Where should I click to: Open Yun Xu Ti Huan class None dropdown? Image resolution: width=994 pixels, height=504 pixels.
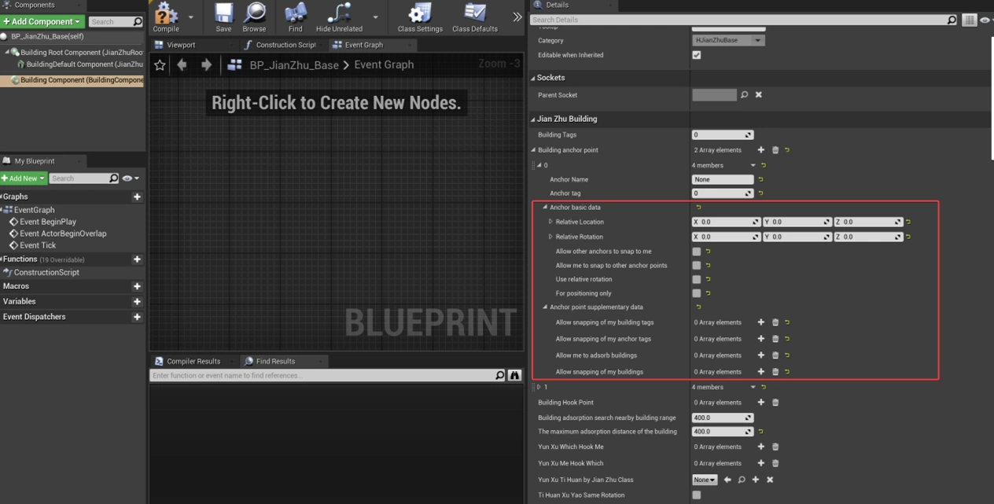point(705,480)
